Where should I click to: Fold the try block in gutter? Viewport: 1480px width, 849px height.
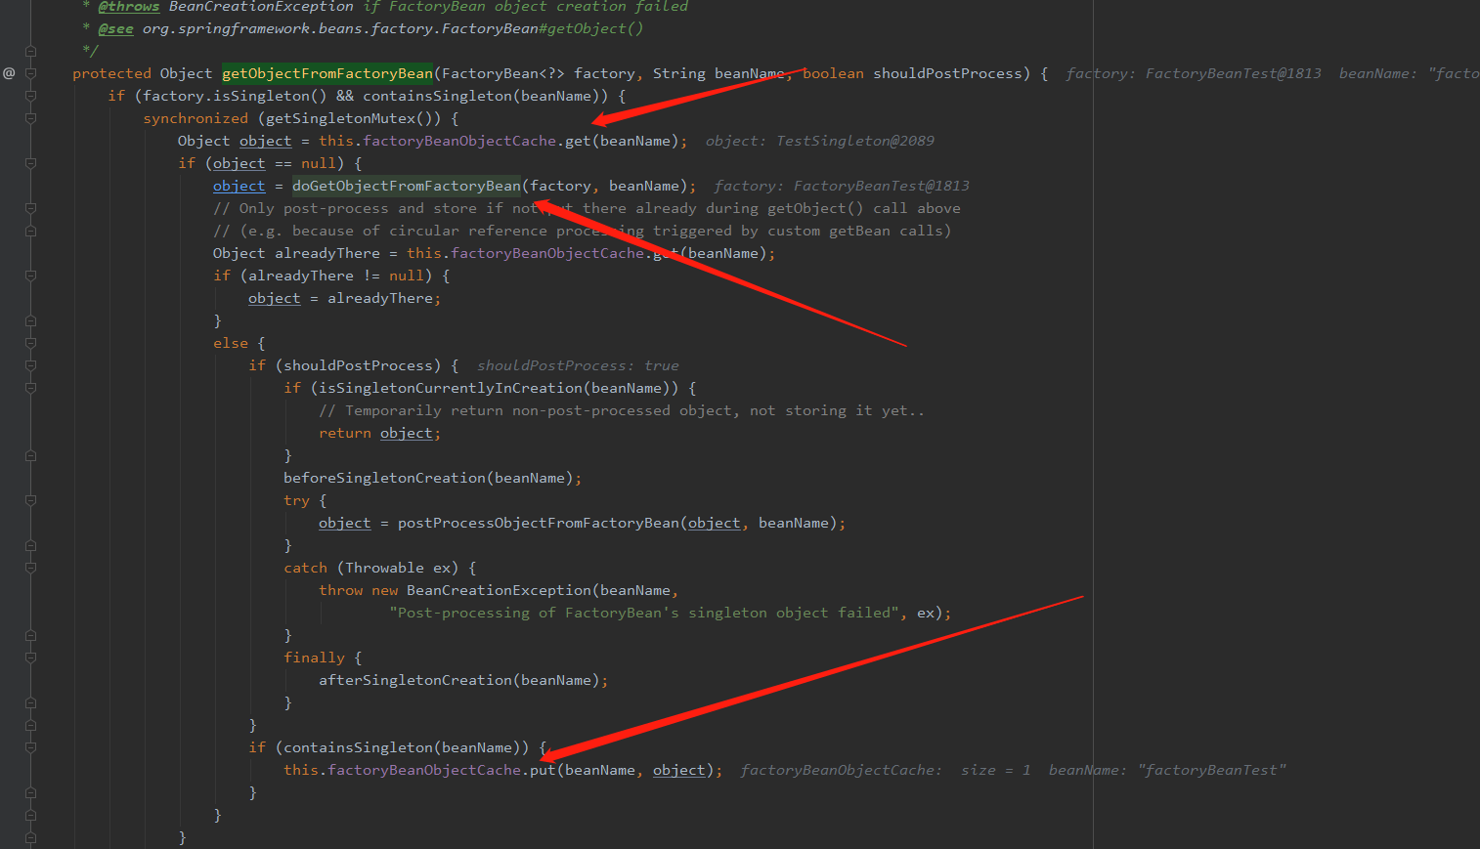(30, 500)
